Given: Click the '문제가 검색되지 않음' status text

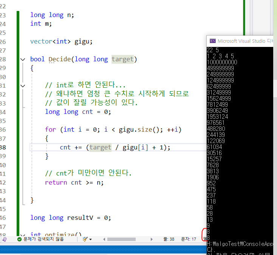Looking at the screenshot, I should (43, 239).
